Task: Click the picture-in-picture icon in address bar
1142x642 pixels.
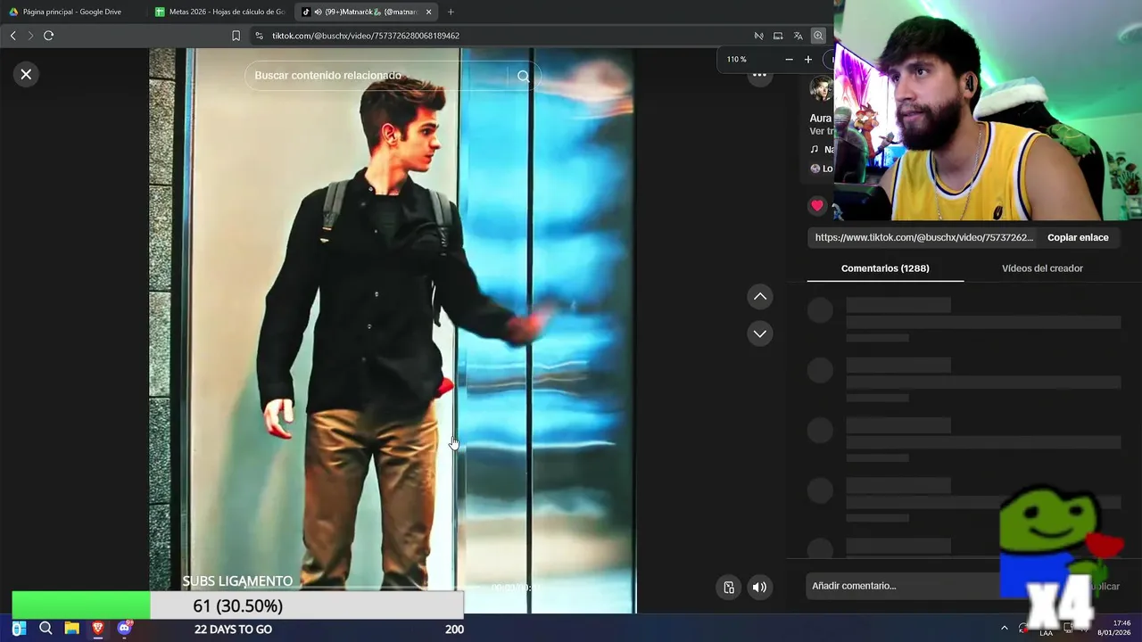Action: (x=778, y=36)
